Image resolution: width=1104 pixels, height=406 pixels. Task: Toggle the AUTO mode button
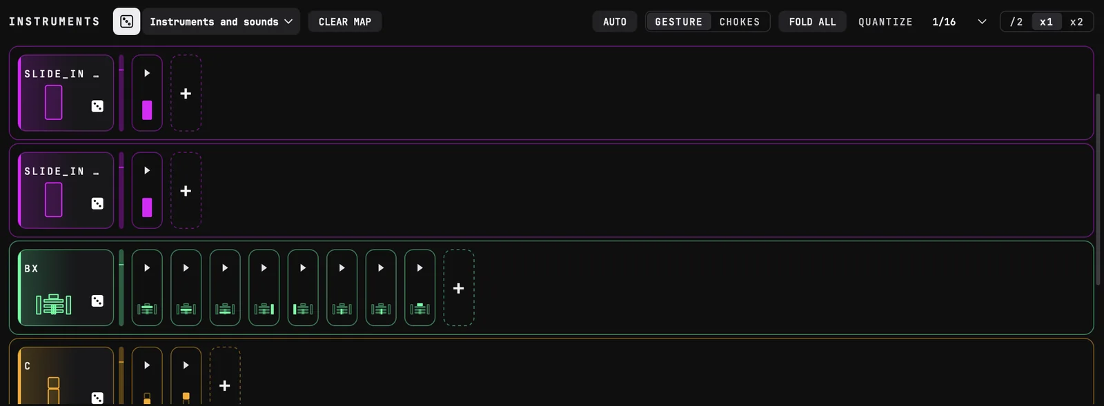tap(615, 21)
